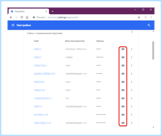Click the scrollbar up arrow
This screenshot has height=136, width=162.
[x=153, y=31]
